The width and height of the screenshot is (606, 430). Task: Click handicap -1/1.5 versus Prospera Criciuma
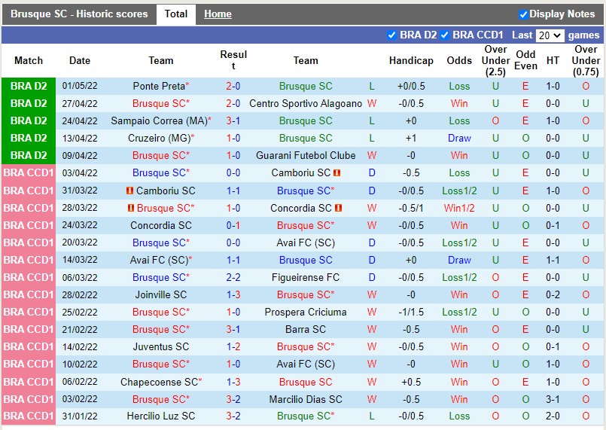tap(411, 312)
